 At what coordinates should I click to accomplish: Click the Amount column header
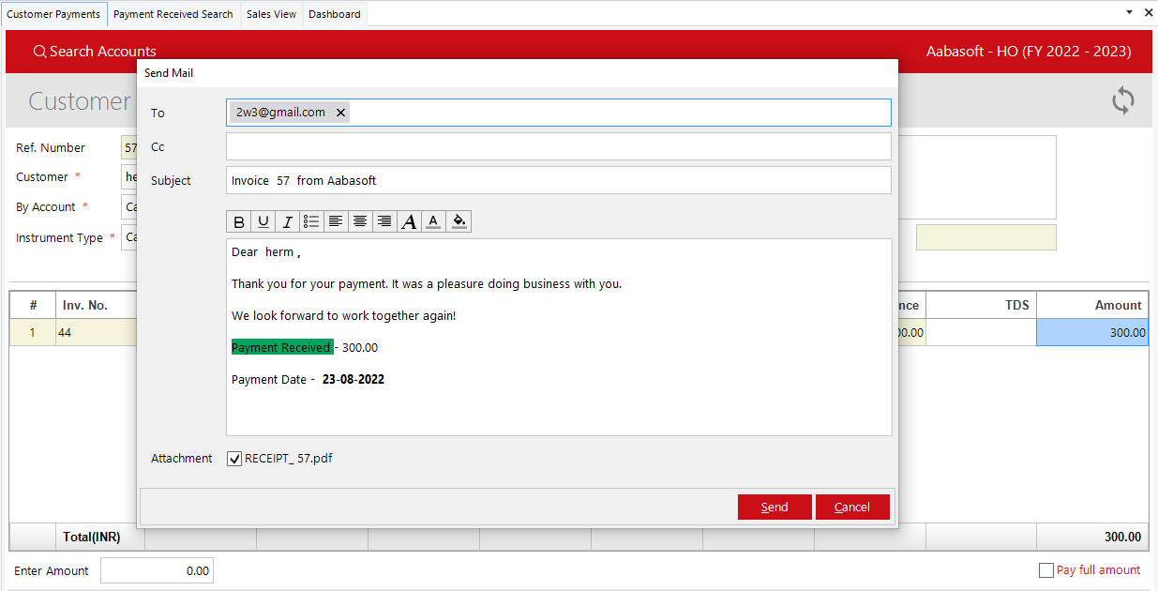click(1092, 305)
